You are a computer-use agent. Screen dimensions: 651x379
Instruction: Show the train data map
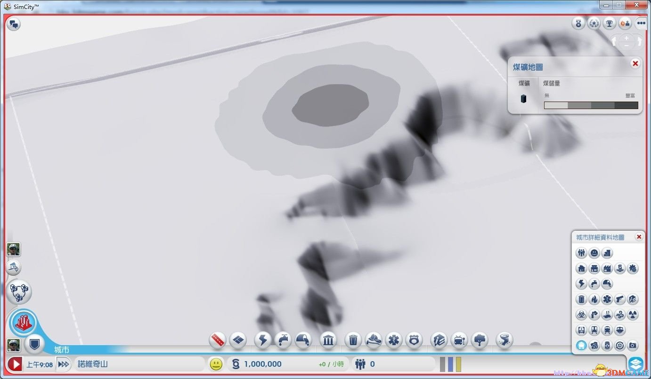(x=607, y=330)
